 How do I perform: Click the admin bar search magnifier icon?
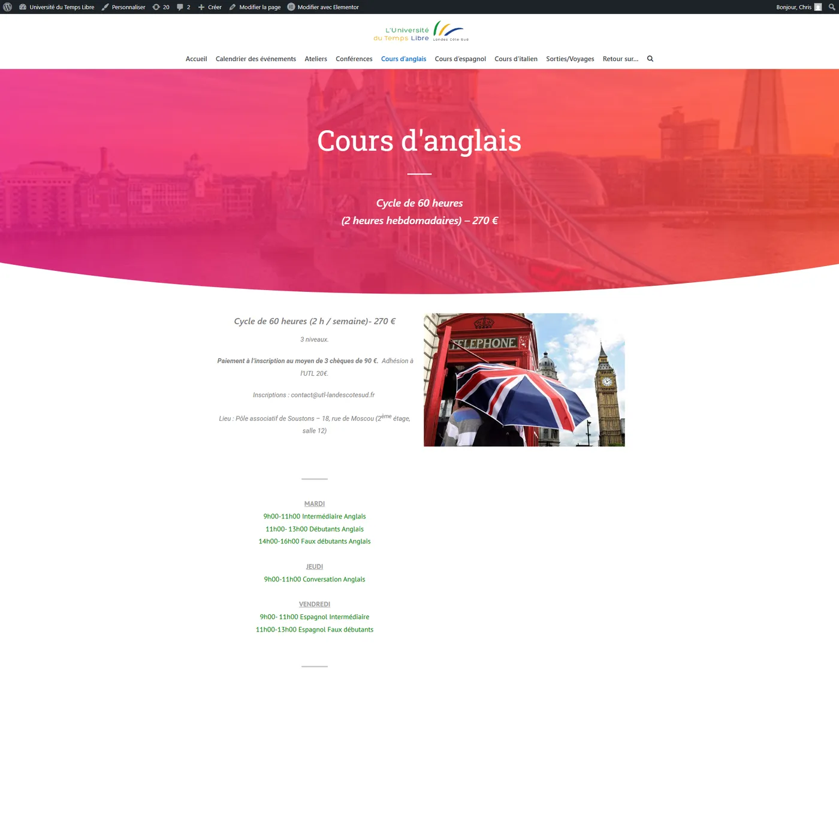(x=832, y=7)
